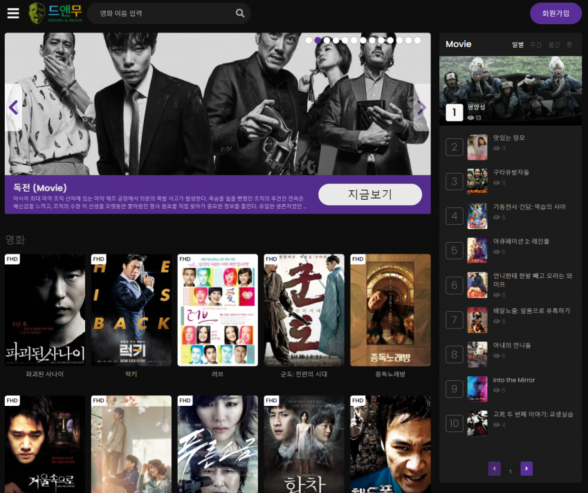
Task: Click the Movie ranking panel heading
Action: [458, 44]
